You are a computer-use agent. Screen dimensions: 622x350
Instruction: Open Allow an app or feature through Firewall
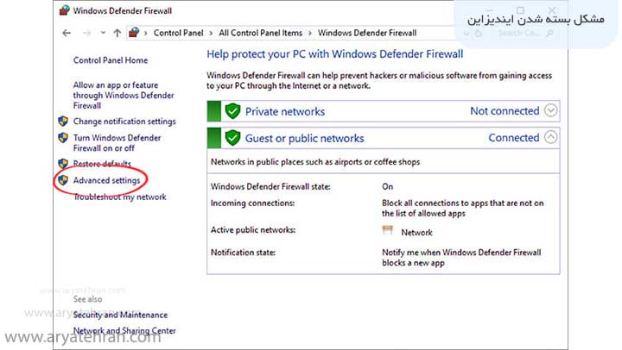pos(116,95)
